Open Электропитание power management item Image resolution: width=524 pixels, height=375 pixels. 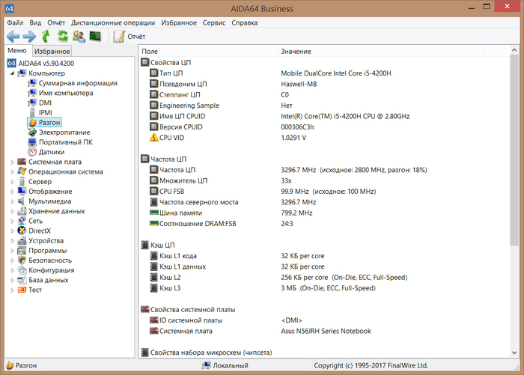64,132
